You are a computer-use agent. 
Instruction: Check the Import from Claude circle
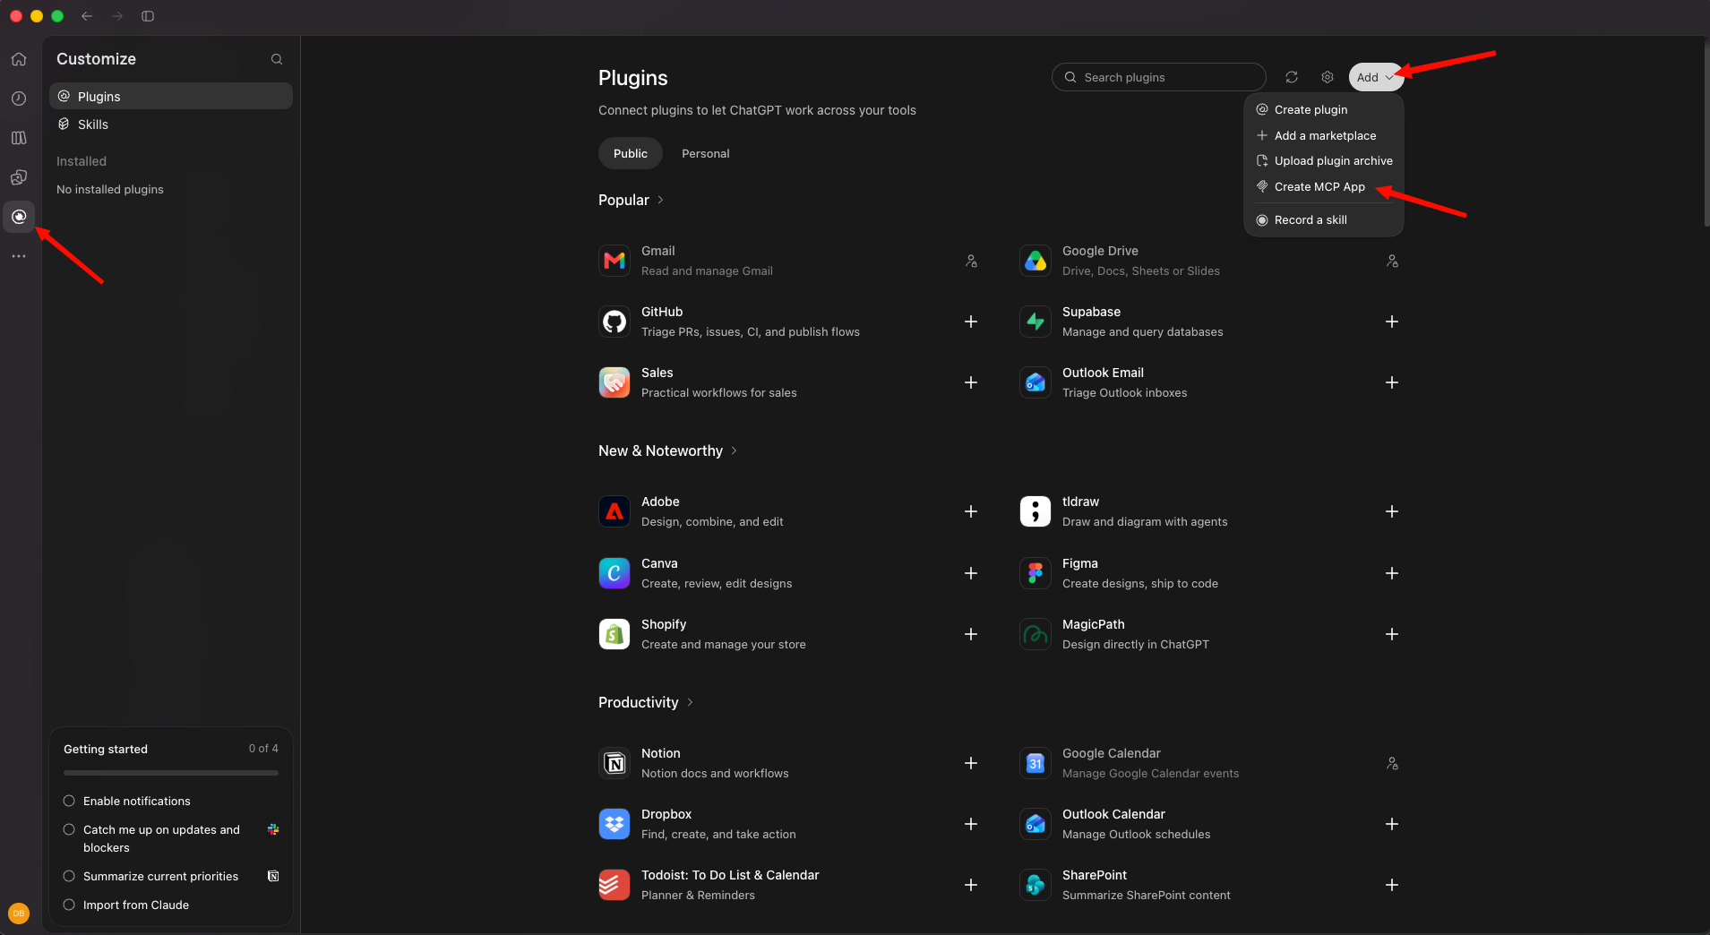pyautogui.click(x=69, y=905)
